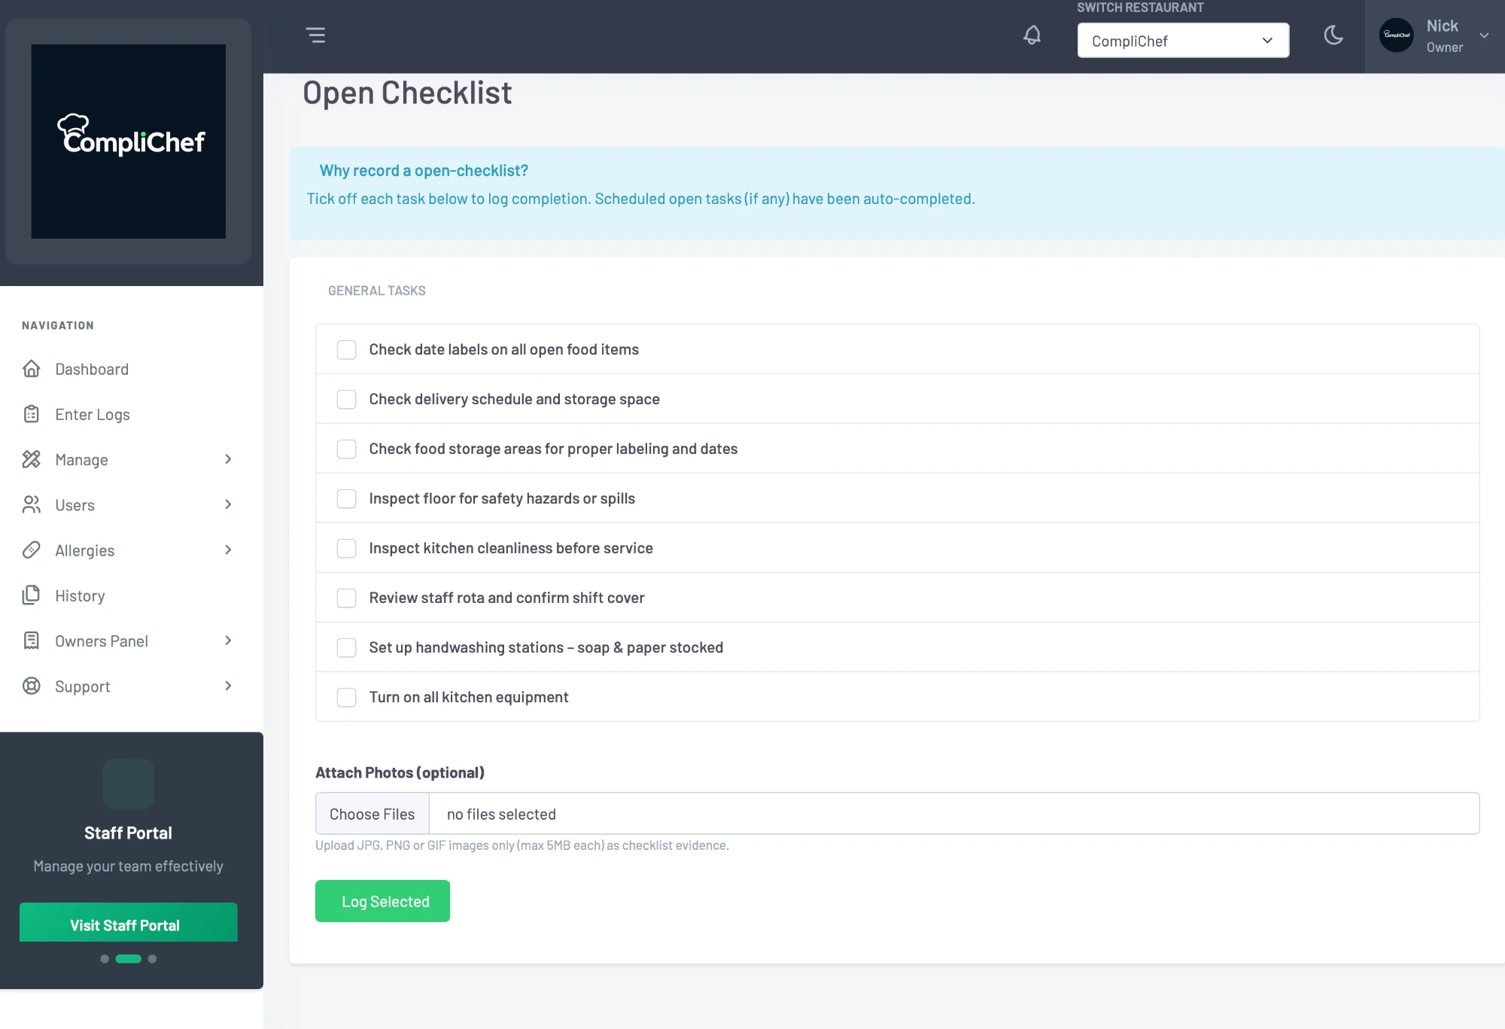Open History in navigation
The width and height of the screenshot is (1505, 1029).
(x=80, y=595)
